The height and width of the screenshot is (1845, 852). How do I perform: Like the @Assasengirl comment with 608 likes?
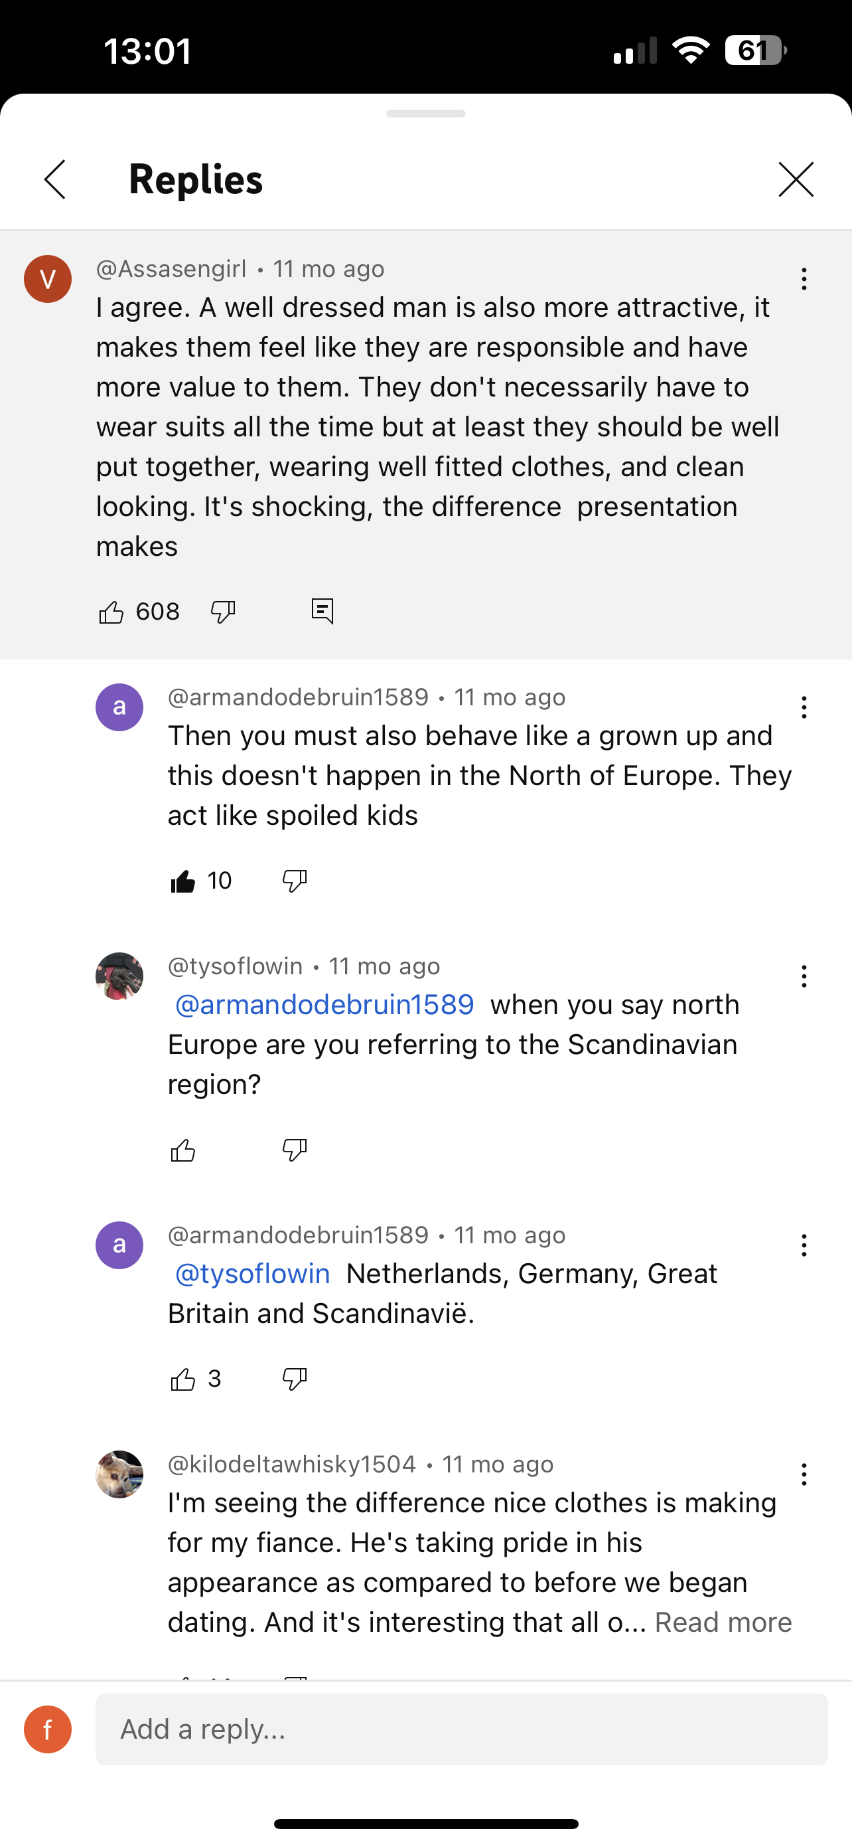tap(111, 612)
